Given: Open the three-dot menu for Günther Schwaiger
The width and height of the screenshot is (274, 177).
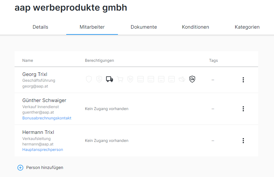Looking at the screenshot, I should point(243,109).
